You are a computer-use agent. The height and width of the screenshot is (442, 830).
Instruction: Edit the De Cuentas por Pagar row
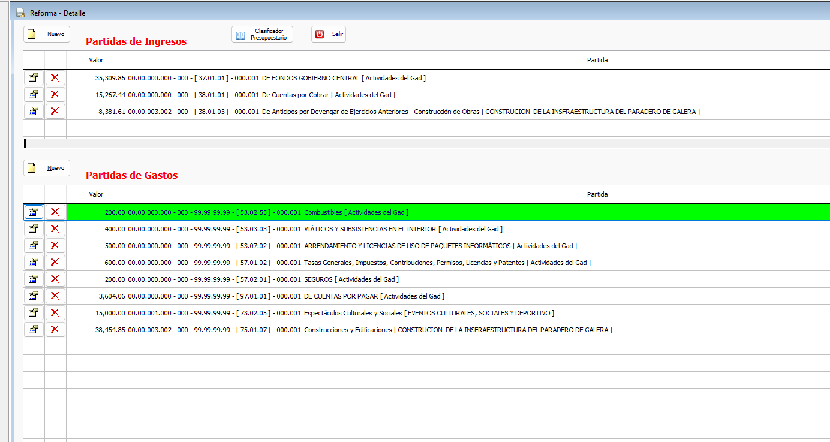pos(34,296)
